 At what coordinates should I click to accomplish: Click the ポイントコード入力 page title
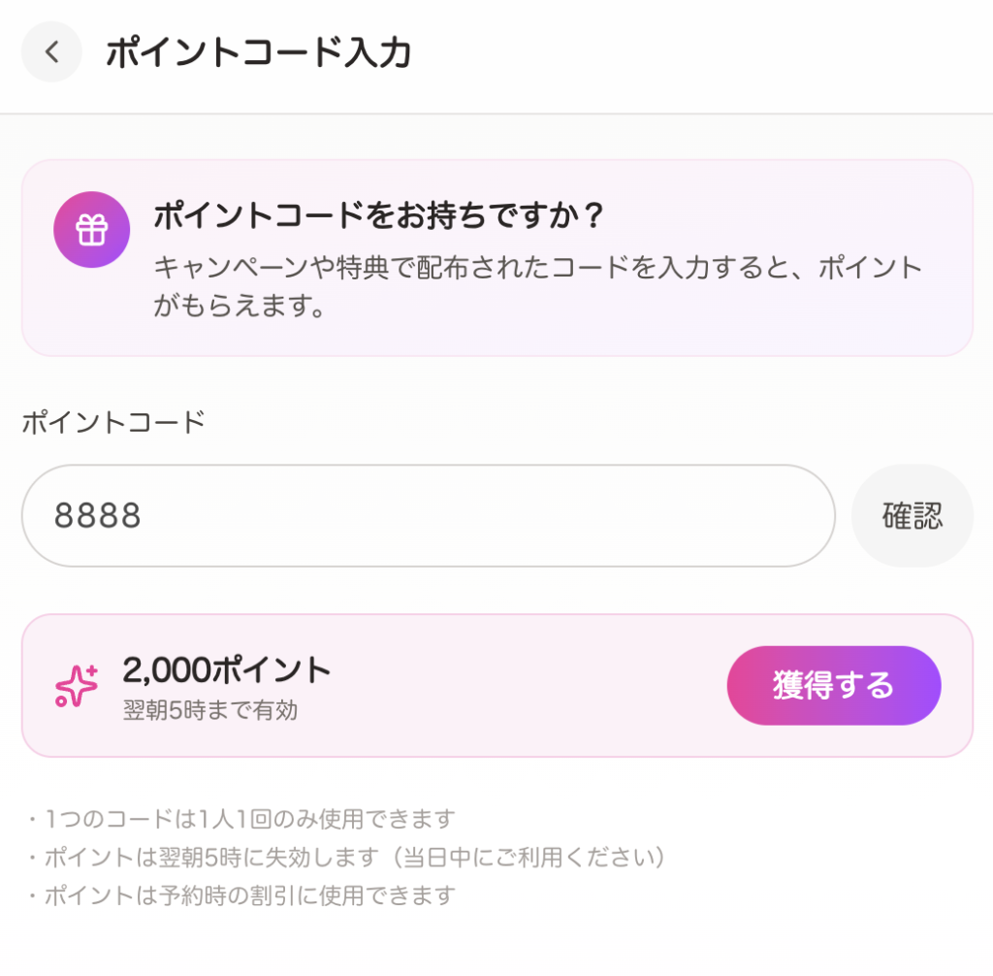258,52
